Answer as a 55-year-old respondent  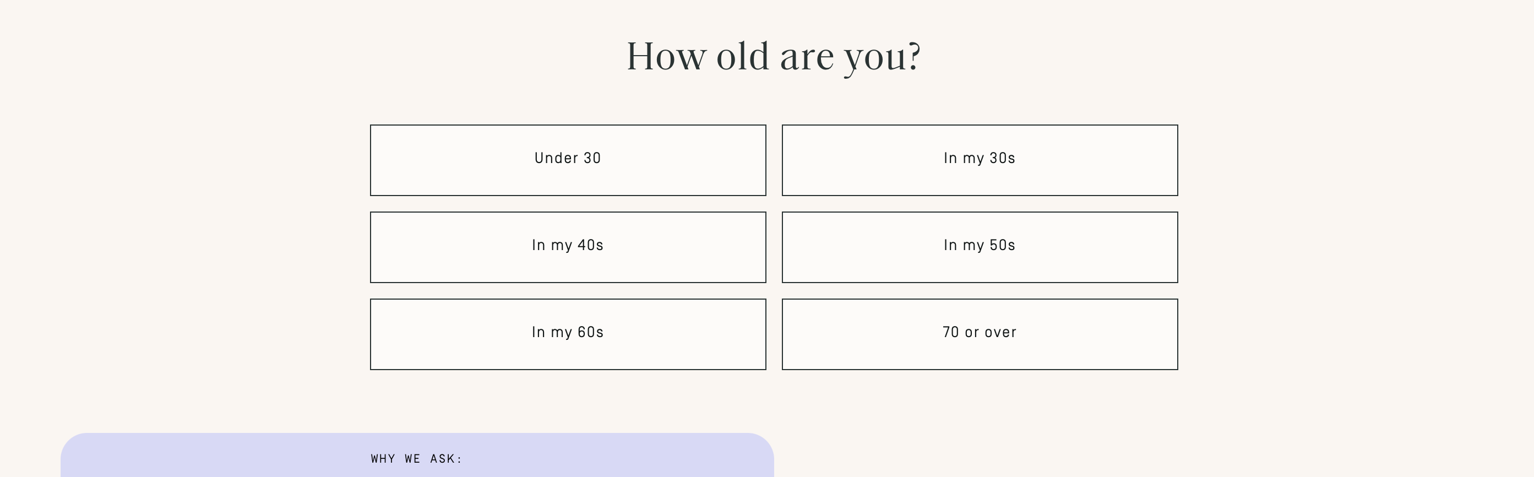coord(979,247)
